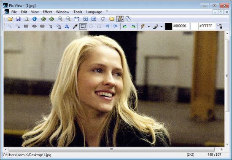Click the vertical scrollbar down arrow
This screenshot has width=232, height=160.
[227, 144]
